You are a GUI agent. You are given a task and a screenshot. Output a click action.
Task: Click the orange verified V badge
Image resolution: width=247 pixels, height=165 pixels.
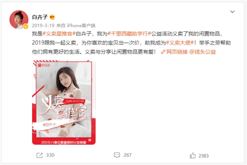point(26,26)
